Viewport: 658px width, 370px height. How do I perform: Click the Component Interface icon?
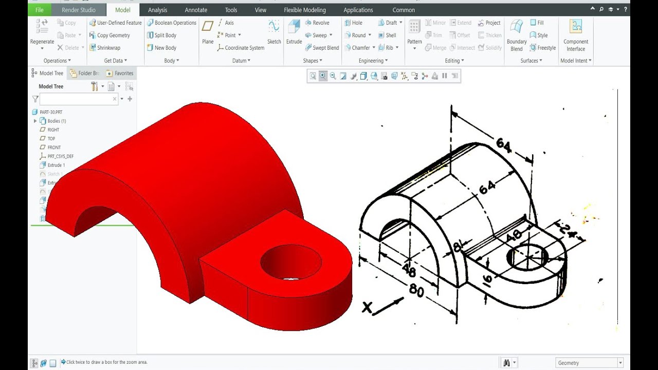[576, 26]
